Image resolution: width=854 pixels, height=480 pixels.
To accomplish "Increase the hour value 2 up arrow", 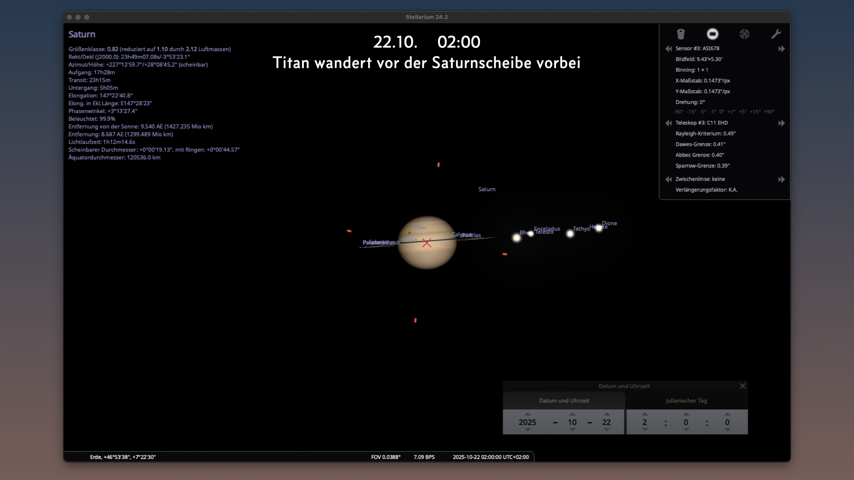I will click(645, 414).
